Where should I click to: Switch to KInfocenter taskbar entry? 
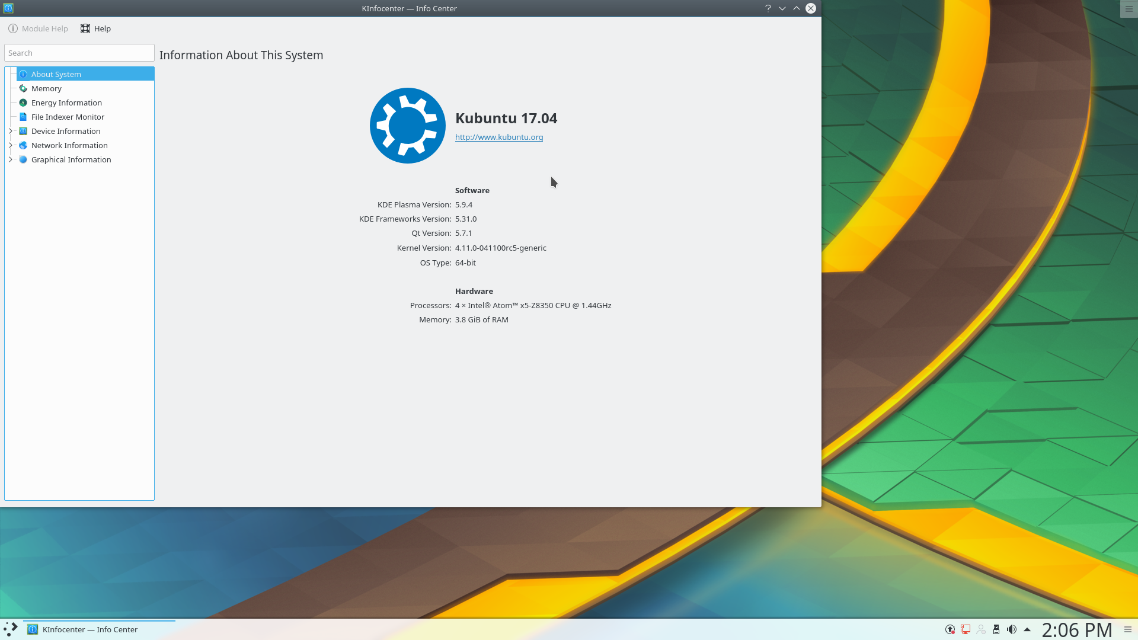99,629
